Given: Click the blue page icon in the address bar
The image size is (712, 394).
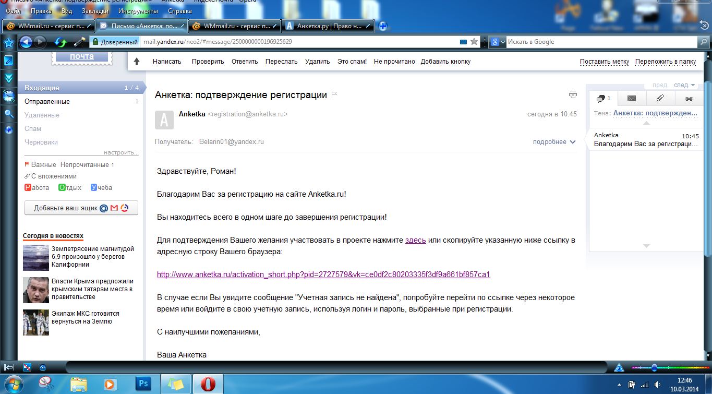Looking at the screenshot, I should 463,42.
